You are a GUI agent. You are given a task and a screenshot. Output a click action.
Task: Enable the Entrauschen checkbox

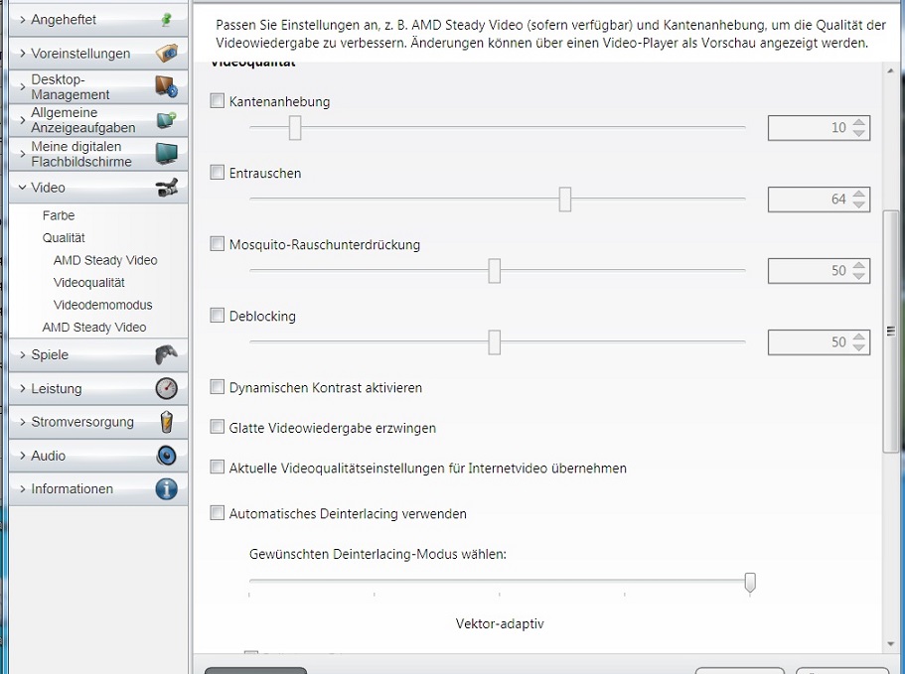point(217,173)
